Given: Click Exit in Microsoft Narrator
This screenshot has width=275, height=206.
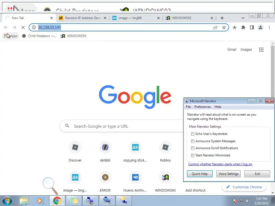Looking at the screenshot, I should pyautogui.click(x=257, y=174).
